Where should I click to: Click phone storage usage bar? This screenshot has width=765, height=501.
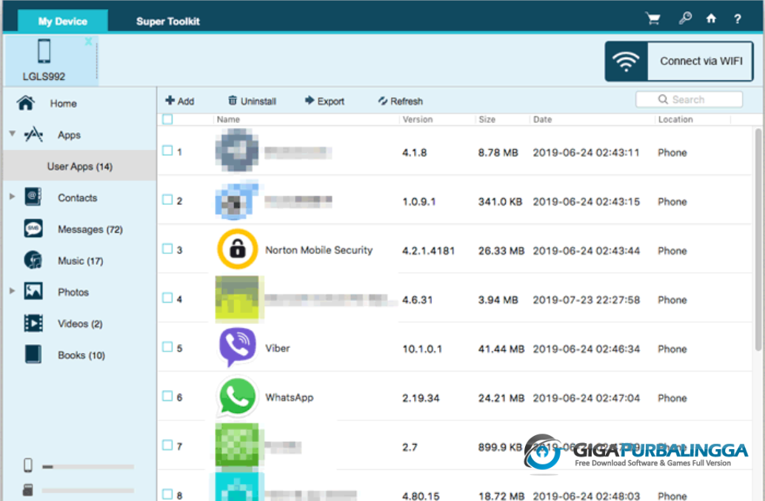pyautogui.click(x=88, y=467)
